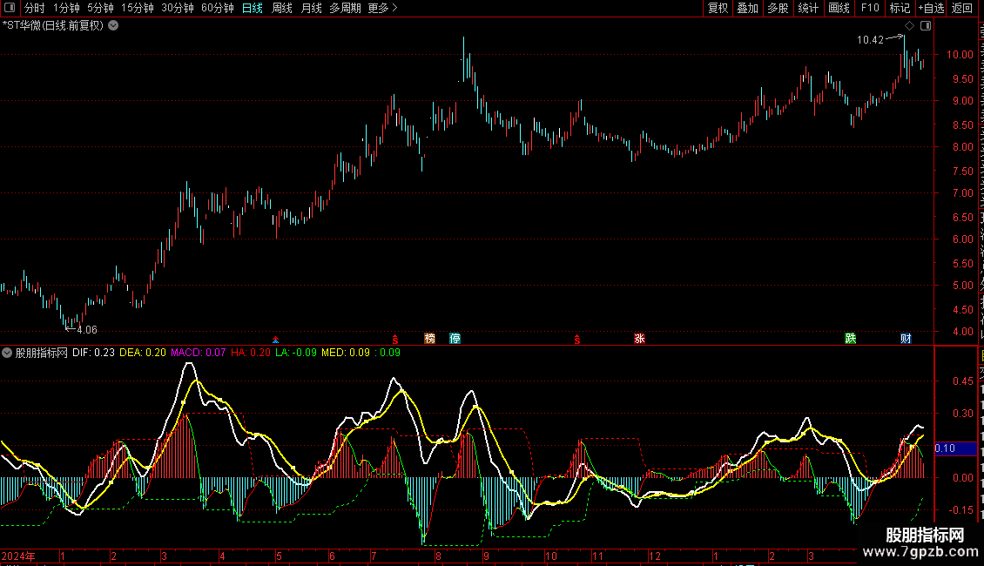Click the blue up-arrow marker icon
984x566 pixels.
[275, 340]
